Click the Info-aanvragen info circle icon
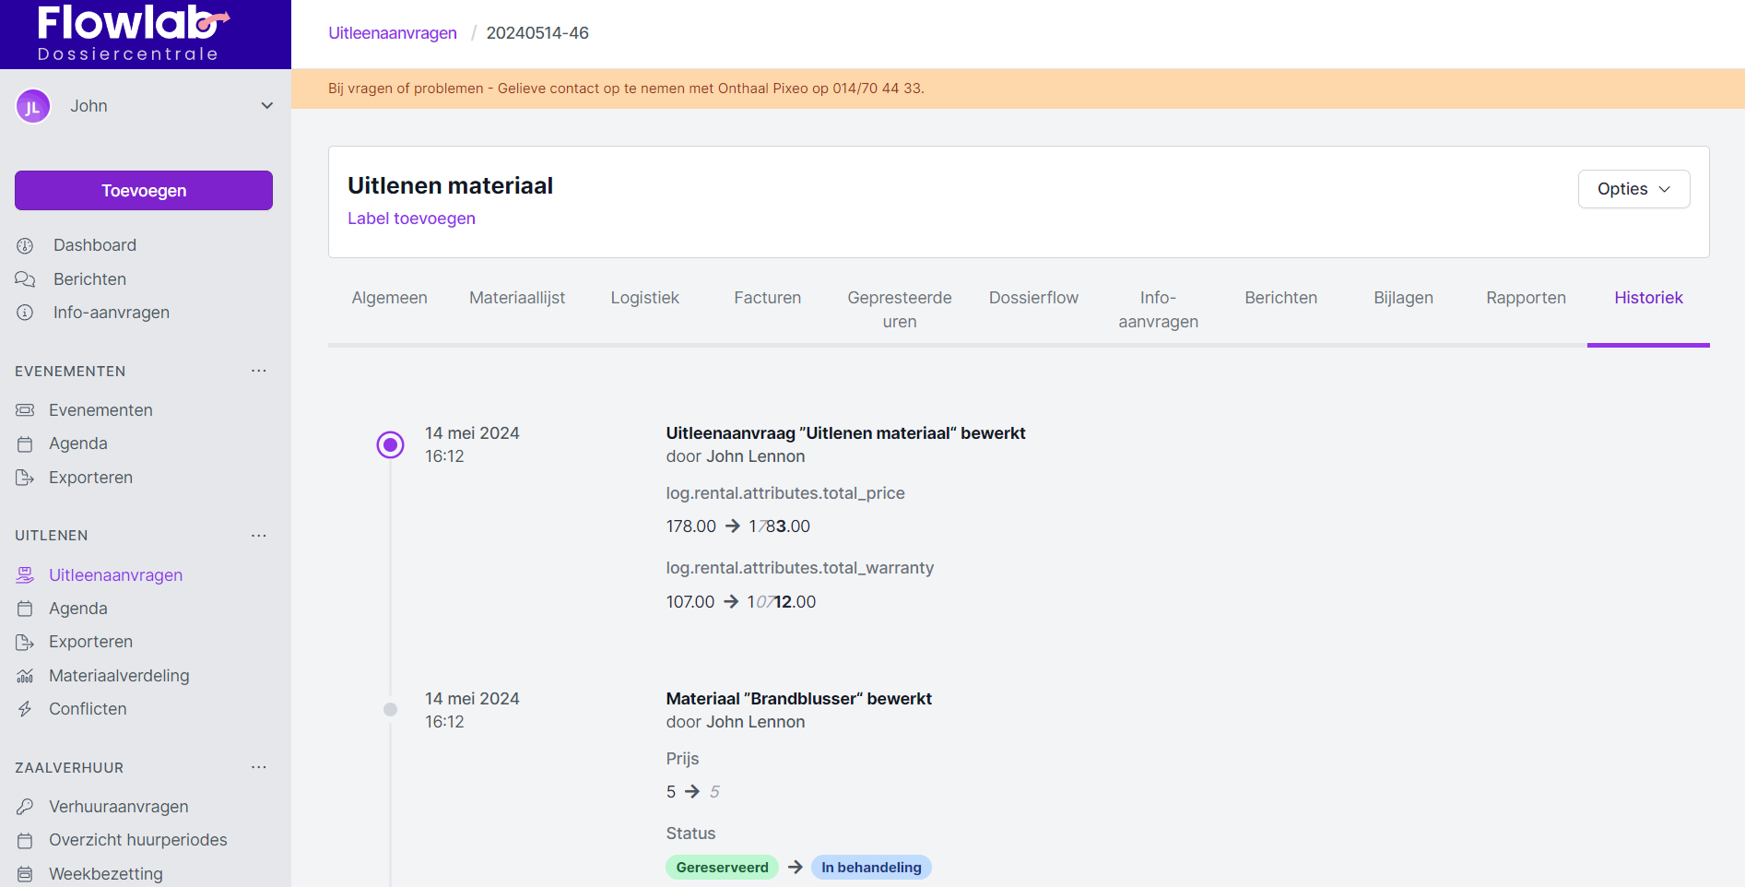 [25, 313]
